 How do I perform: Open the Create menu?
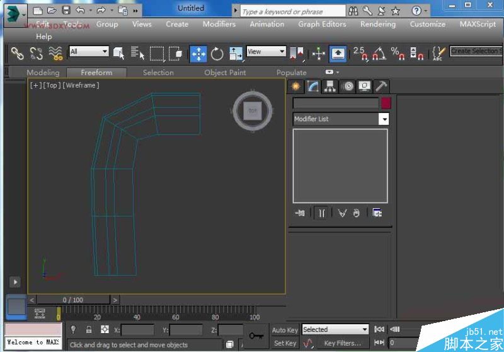coord(177,24)
